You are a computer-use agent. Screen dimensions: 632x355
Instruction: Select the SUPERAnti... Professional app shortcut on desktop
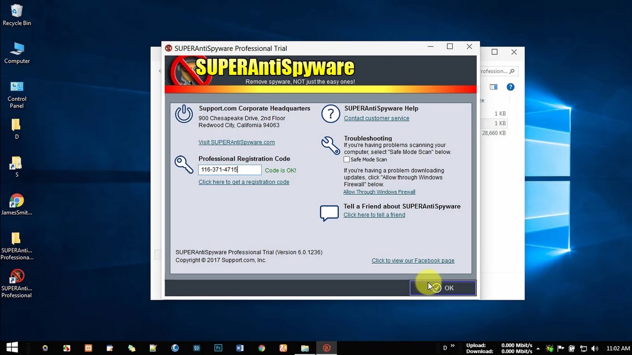tap(16, 284)
